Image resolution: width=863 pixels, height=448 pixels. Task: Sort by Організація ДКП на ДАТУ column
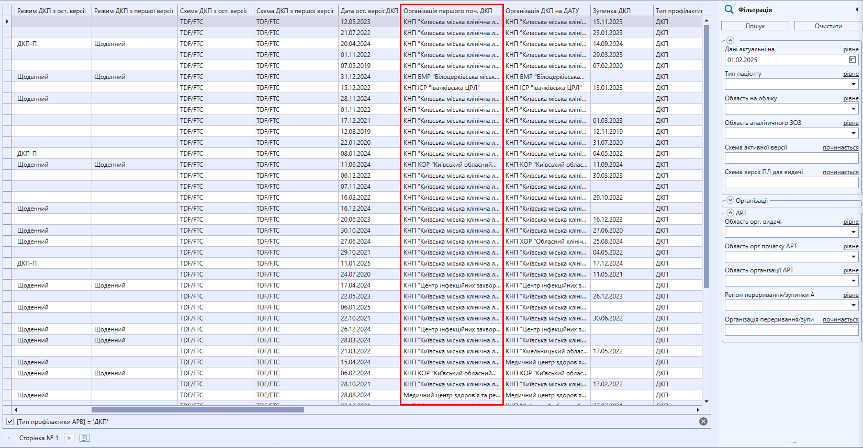click(x=546, y=10)
